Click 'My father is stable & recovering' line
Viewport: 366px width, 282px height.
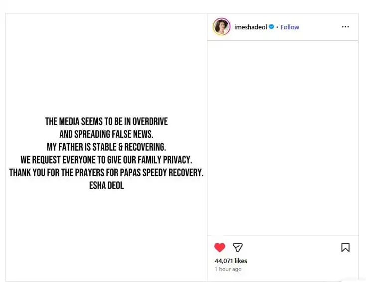pyautogui.click(x=106, y=147)
